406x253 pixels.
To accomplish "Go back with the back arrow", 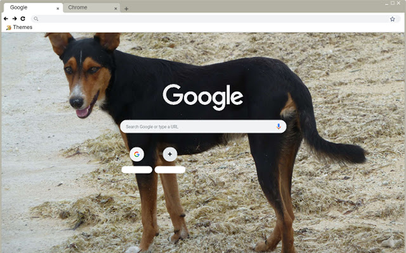I will click(x=6, y=18).
